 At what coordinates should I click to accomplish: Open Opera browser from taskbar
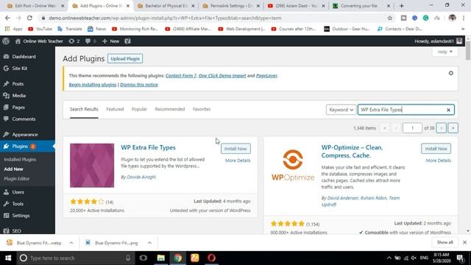click(211, 258)
